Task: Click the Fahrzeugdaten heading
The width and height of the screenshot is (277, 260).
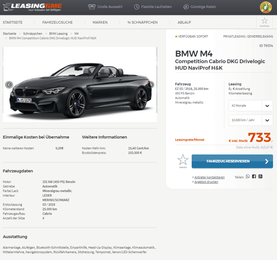Action: [x=18, y=171]
